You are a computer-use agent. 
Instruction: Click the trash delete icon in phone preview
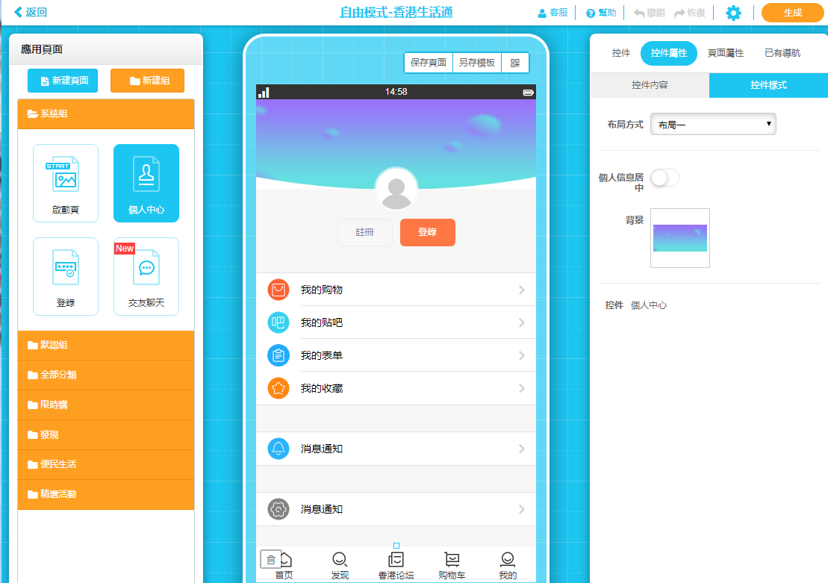click(271, 559)
